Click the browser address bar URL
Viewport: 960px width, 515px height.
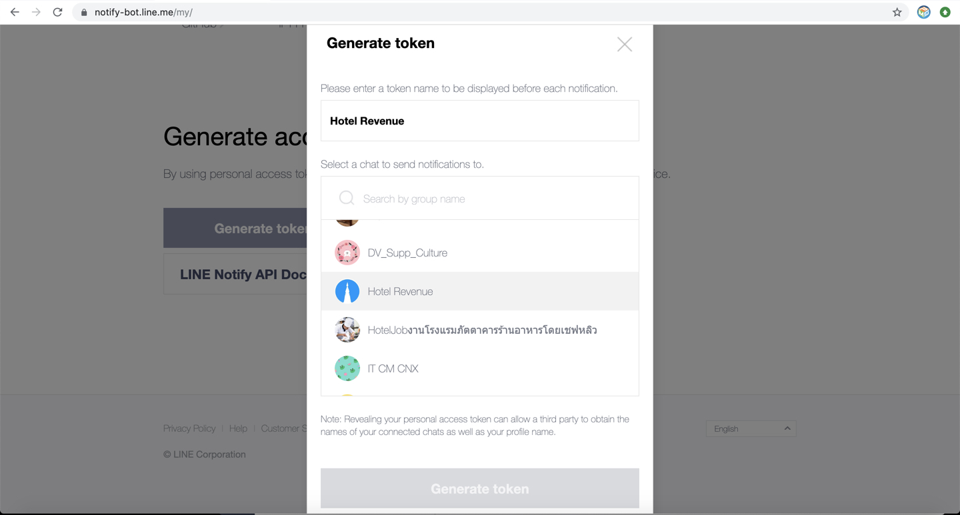(143, 12)
